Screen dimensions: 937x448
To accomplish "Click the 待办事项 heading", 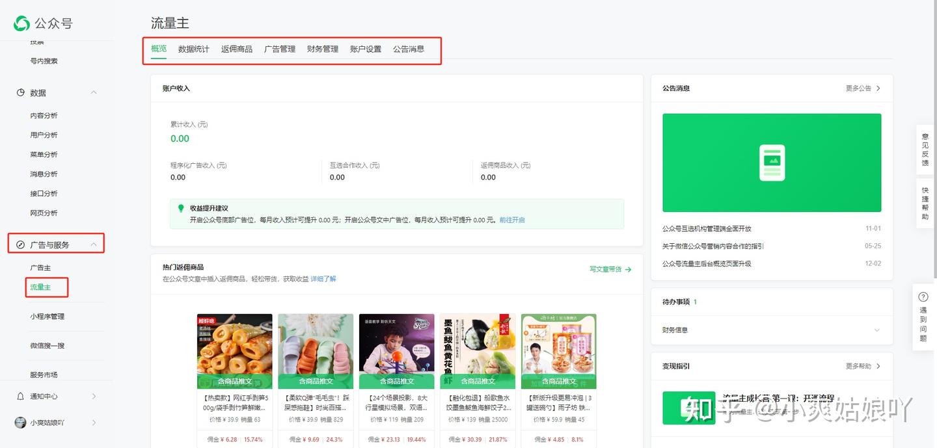I will point(677,302).
